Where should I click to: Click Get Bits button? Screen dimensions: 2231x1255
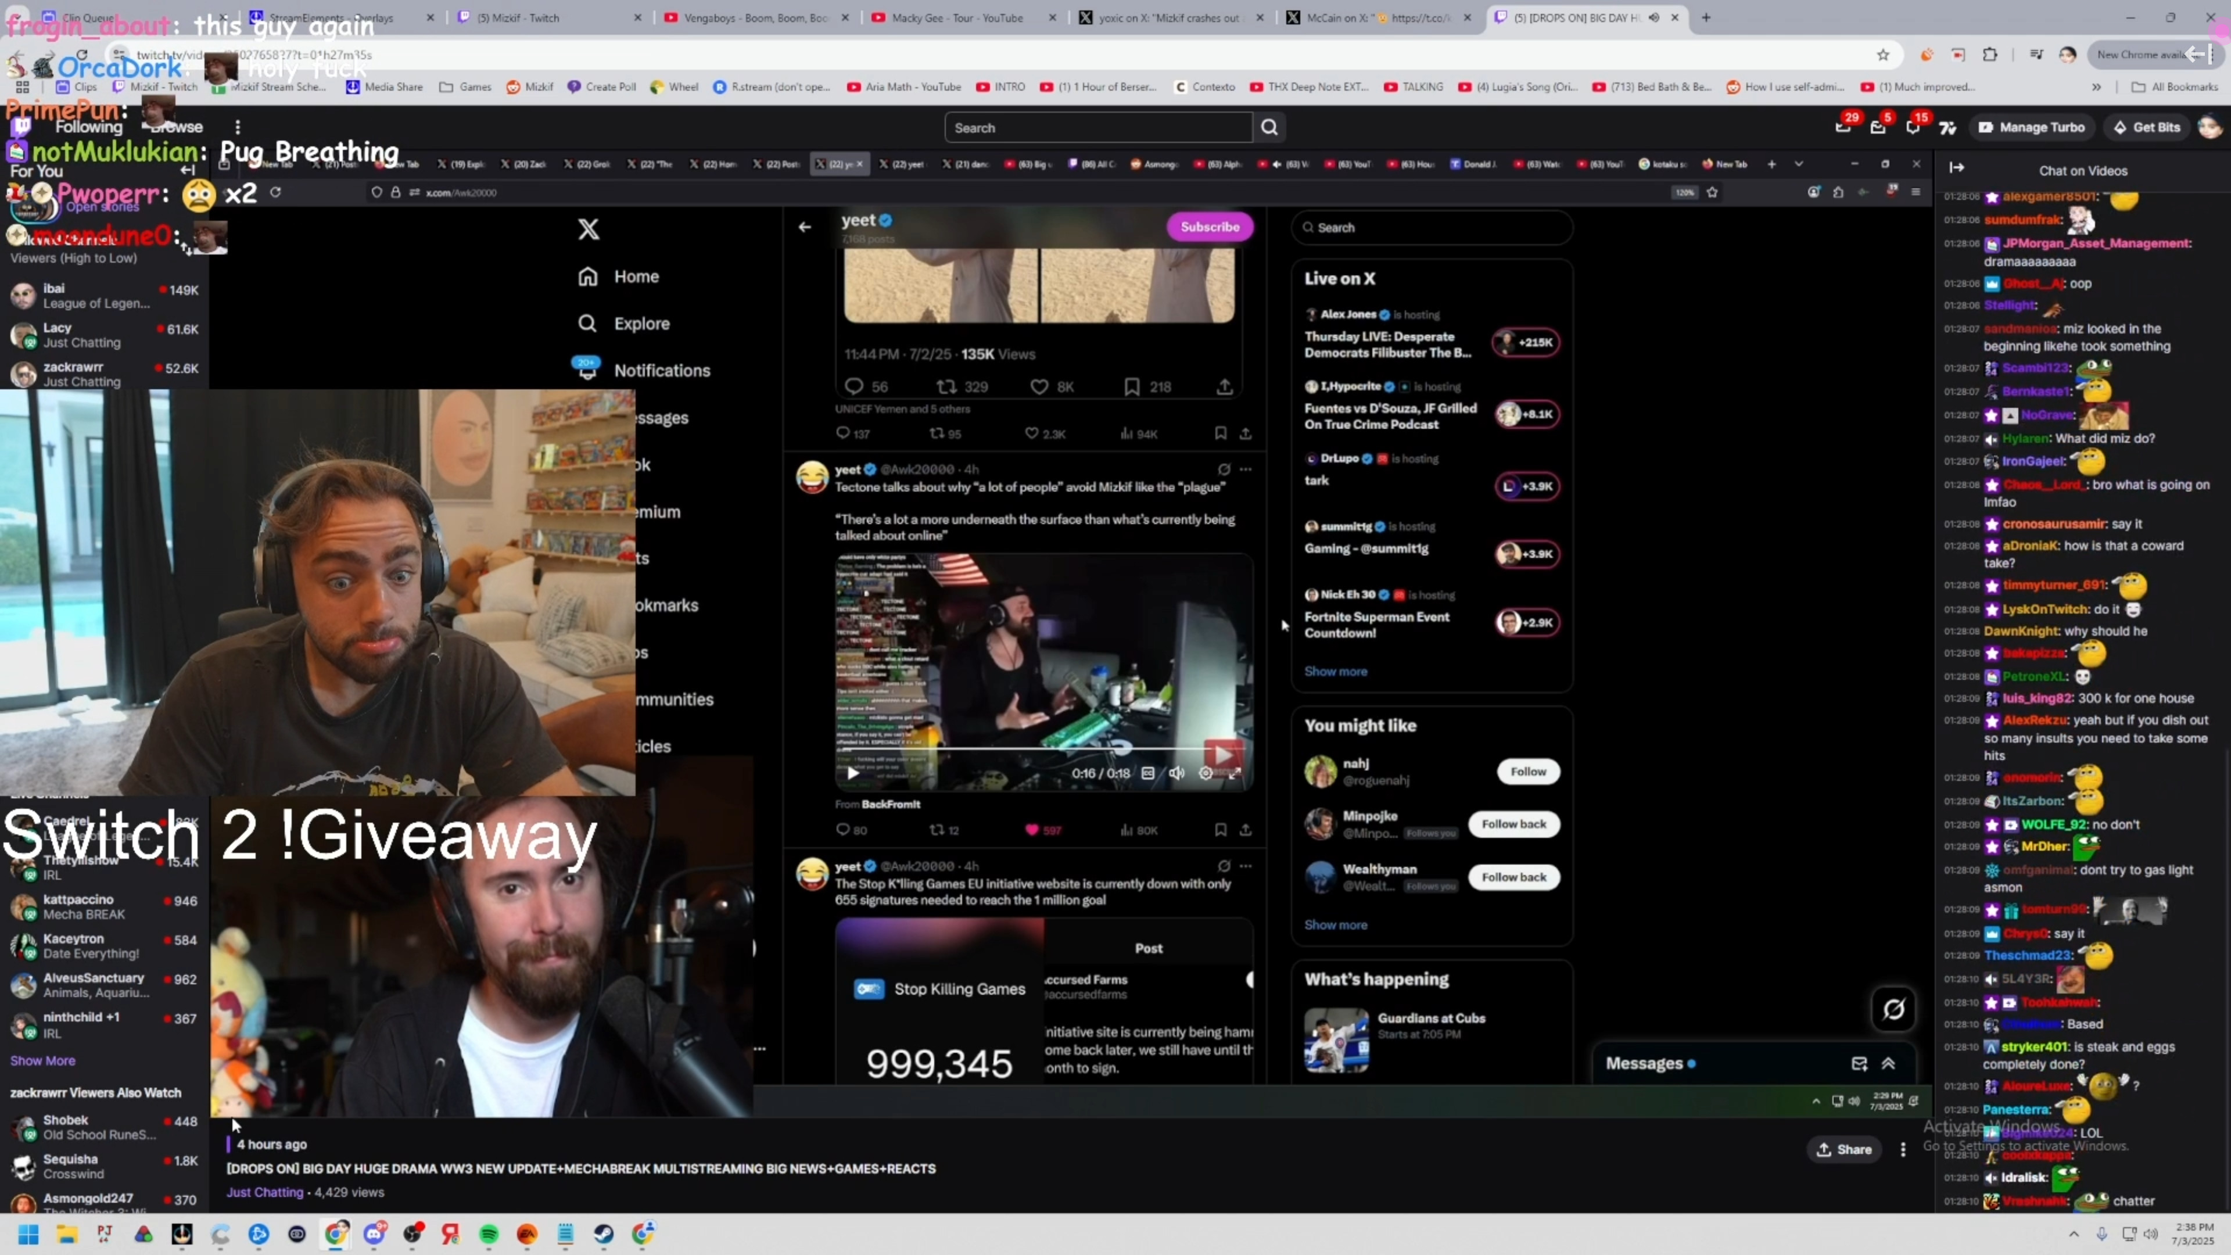pos(2147,127)
